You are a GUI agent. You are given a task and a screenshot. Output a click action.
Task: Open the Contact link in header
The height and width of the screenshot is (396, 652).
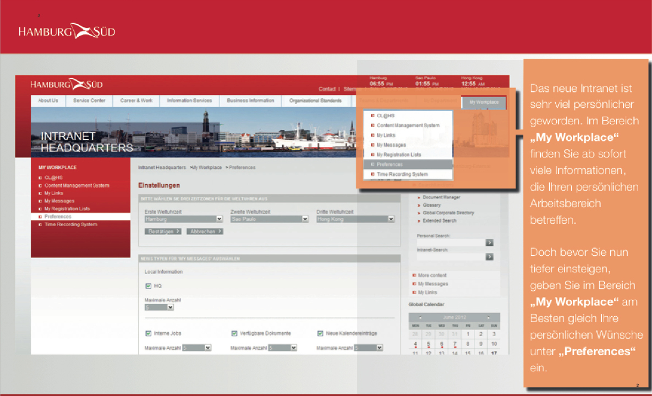click(327, 89)
